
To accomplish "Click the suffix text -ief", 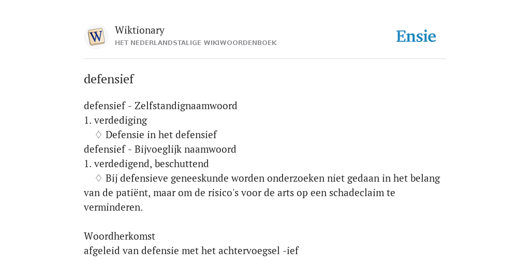I will point(291,251).
